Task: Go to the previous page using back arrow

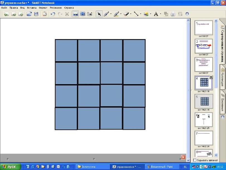Action: point(6,14)
